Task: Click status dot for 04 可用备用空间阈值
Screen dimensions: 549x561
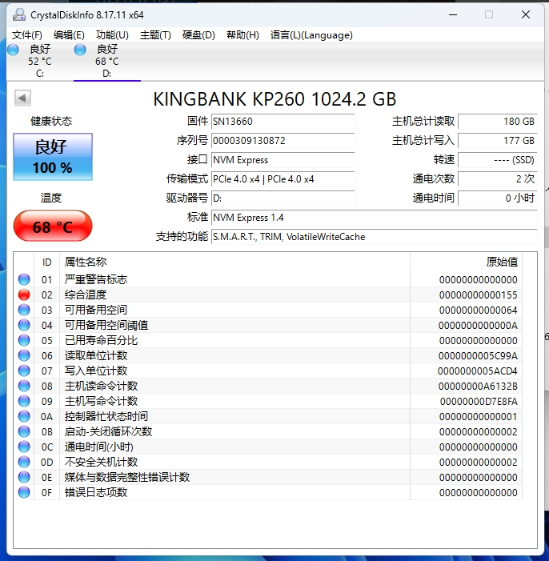Action: [x=24, y=325]
